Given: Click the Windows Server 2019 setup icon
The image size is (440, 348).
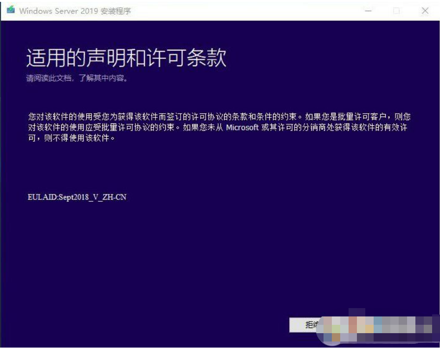Looking at the screenshot, I should [x=11, y=10].
